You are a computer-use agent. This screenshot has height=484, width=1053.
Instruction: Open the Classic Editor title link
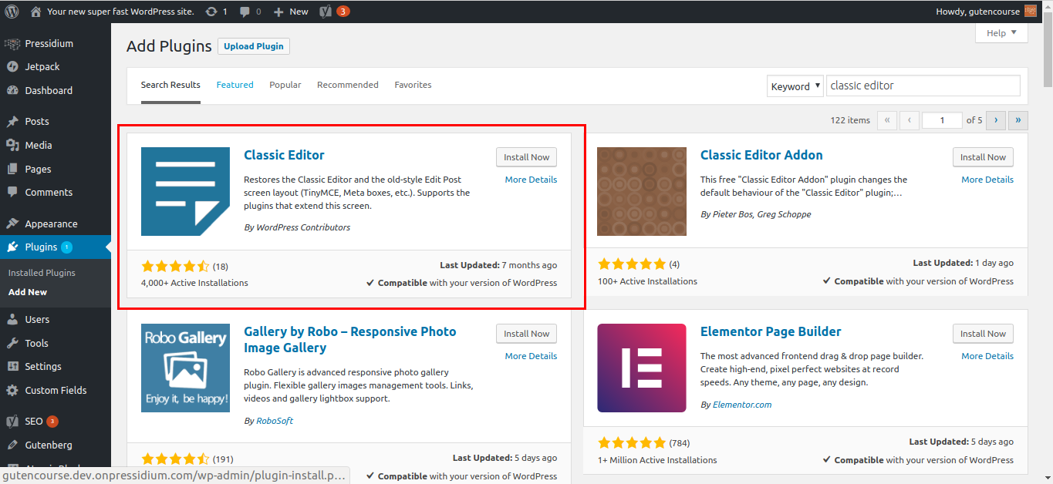pyautogui.click(x=284, y=155)
